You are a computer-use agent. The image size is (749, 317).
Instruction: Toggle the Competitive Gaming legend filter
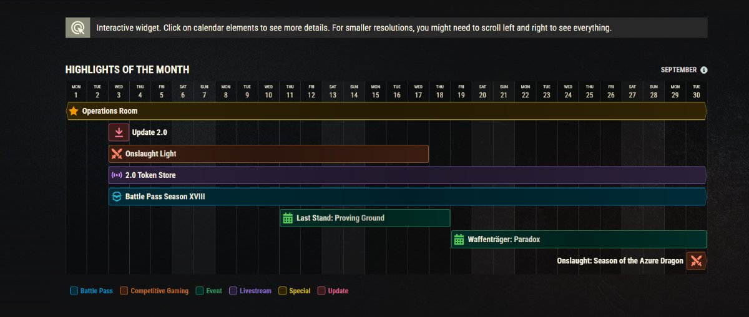[x=154, y=291]
